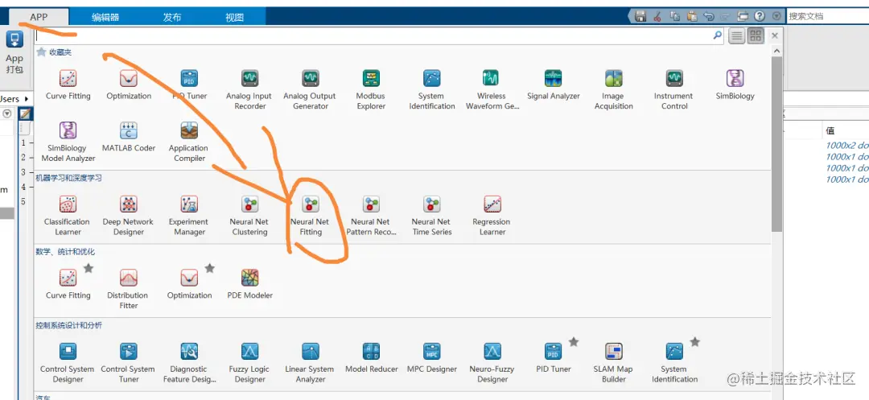Click the App 打包 button

point(14,52)
